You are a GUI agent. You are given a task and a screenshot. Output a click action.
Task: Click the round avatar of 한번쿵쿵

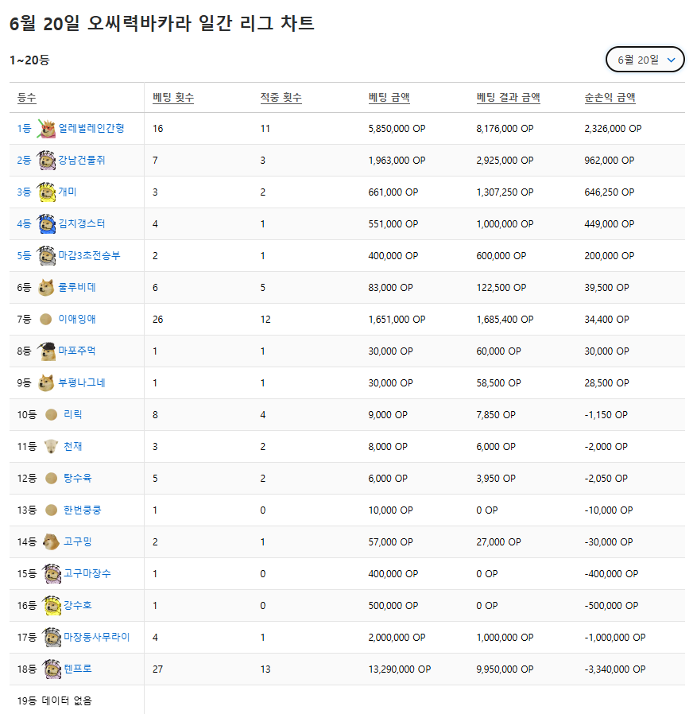point(52,510)
